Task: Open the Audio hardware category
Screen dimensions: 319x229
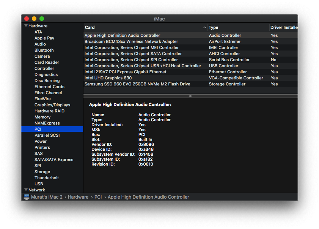Action: coord(40,44)
